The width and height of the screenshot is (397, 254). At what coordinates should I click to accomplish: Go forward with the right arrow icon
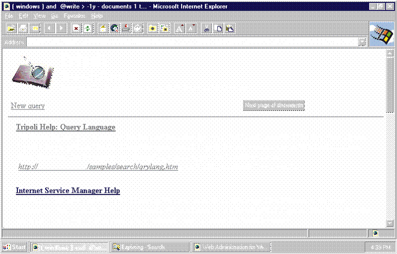click(61, 28)
